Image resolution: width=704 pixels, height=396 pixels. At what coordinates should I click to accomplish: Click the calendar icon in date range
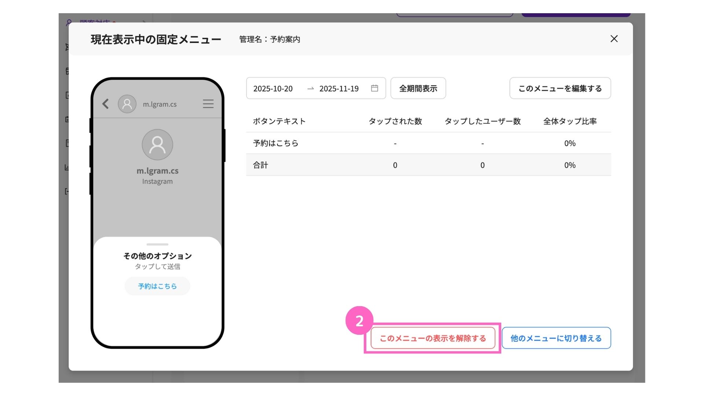[374, 88]
